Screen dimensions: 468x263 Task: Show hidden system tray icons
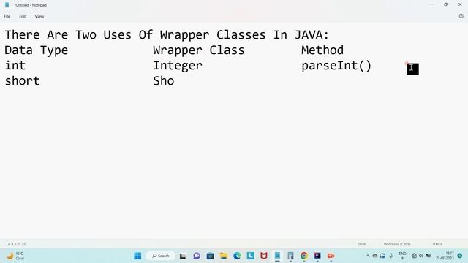(368, 256)
